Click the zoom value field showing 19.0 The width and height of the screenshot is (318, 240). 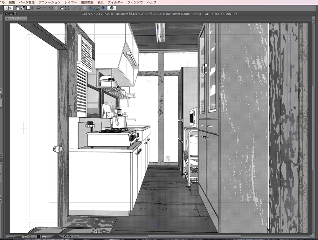coord(24,237)
